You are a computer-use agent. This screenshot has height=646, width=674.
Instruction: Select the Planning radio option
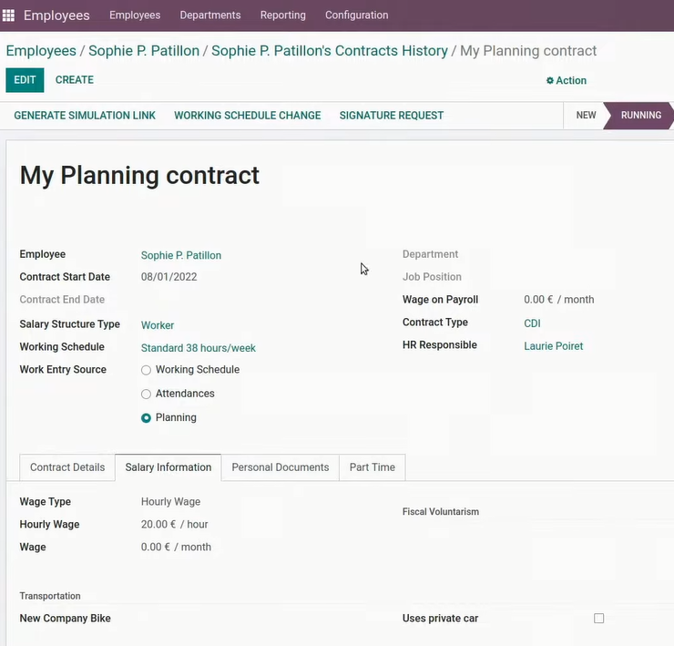146,418
